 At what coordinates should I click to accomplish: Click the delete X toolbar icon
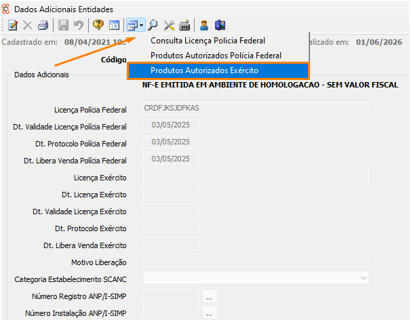coord(27,25)
